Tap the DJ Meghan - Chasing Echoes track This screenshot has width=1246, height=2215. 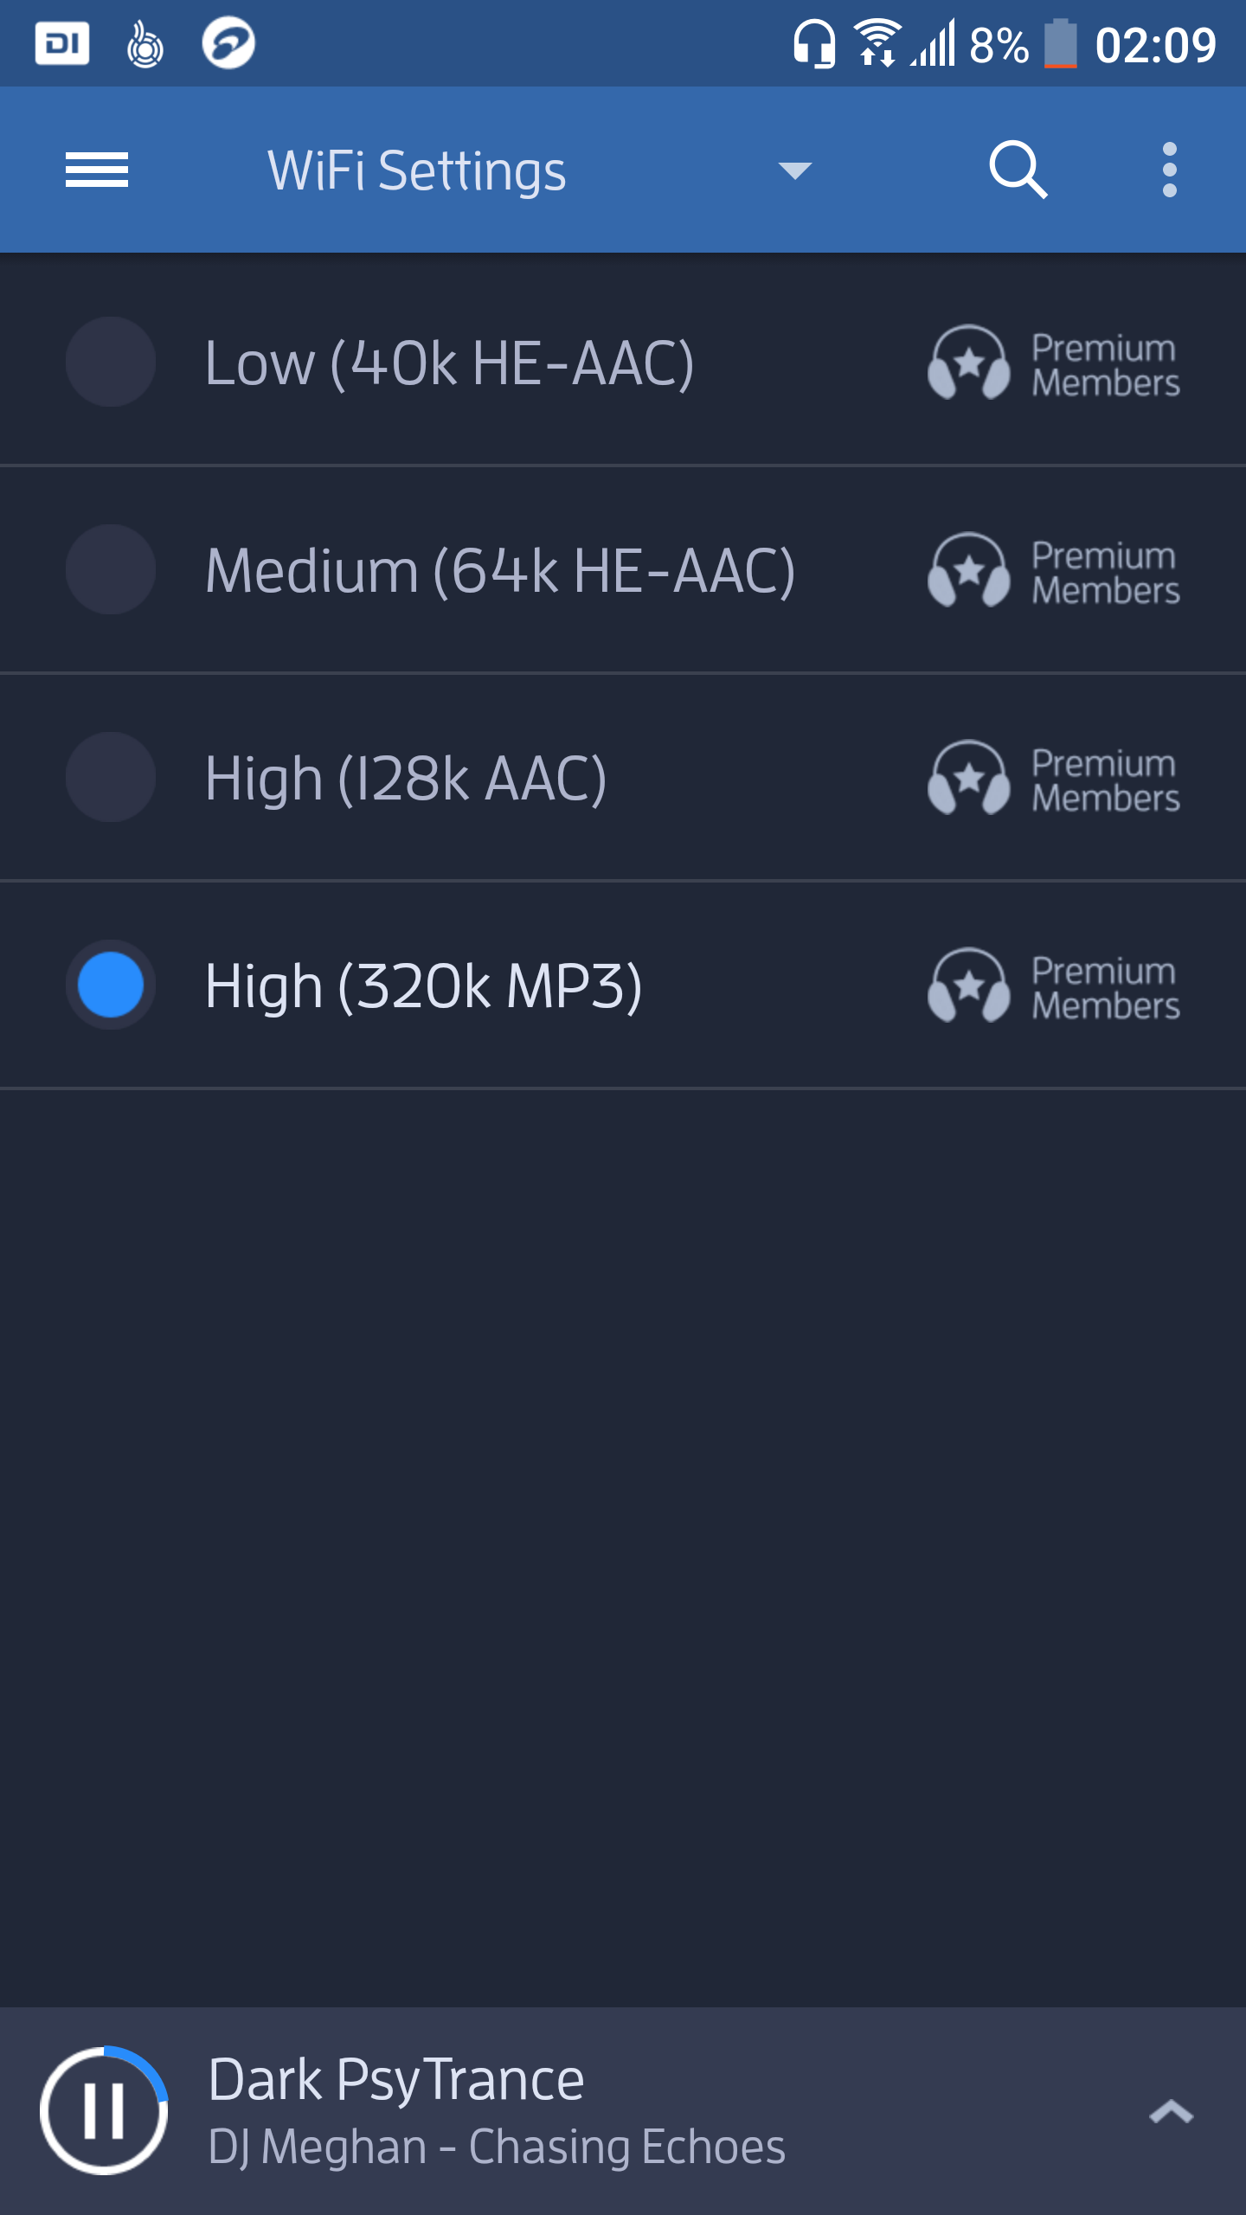pos(497,2147)
